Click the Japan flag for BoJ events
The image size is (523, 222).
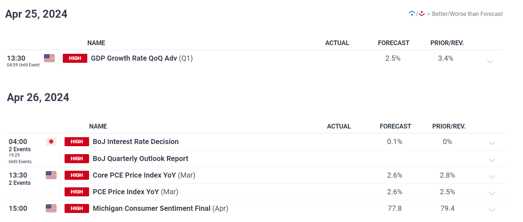pos(51,142)
